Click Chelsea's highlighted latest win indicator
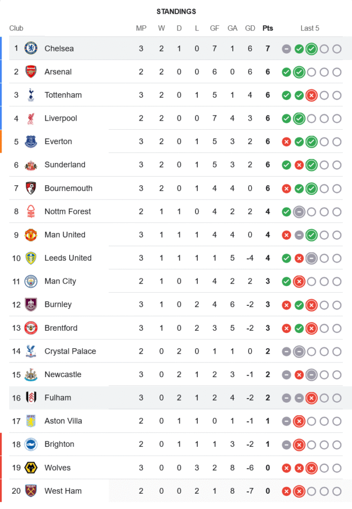Screen dimensions: 352x509 pos(311,49)
